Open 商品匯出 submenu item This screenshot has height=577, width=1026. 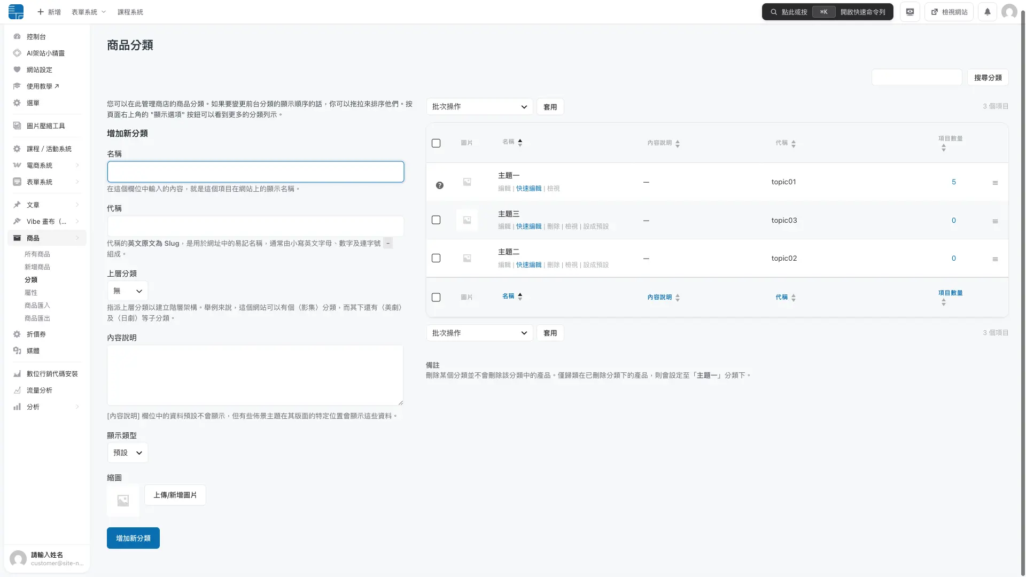click(37, 318)
